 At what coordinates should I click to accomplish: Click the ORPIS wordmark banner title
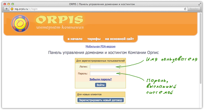pyautogui.click(x=59, y=20)
